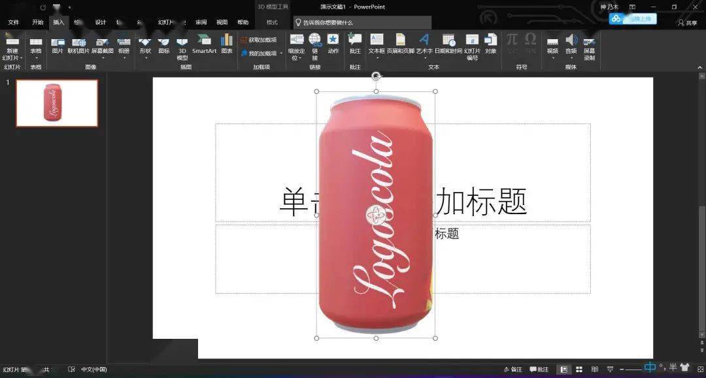Expand the video insert options
Viewport: 706px width, 378px height.
click(x=552, y=56)
